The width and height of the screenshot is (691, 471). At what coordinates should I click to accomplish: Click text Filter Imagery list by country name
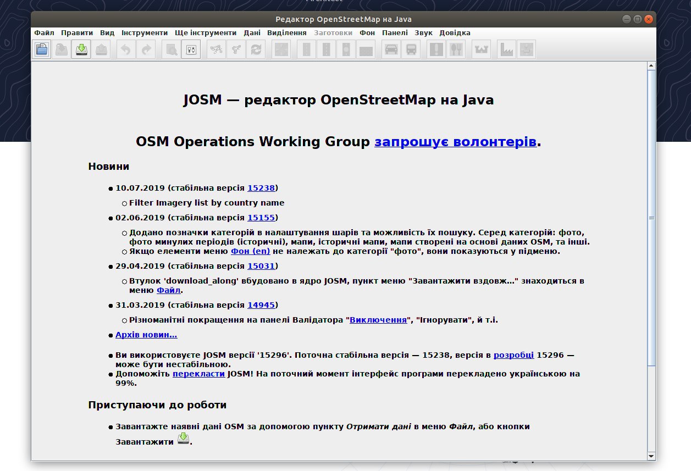click(207, 202)
